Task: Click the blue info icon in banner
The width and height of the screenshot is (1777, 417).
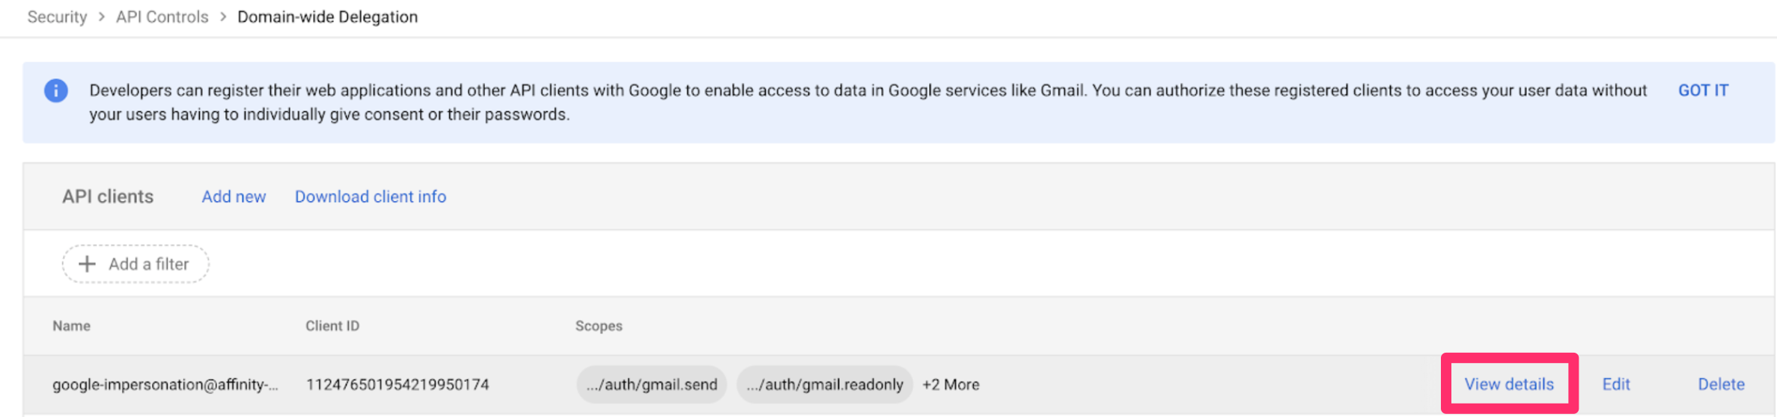Action: coord(56,90)
